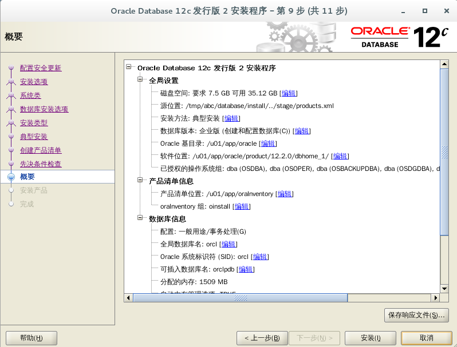Collapse the 数据库信息 tree section
Screen dimensions: 457x347
pos(140,218)
